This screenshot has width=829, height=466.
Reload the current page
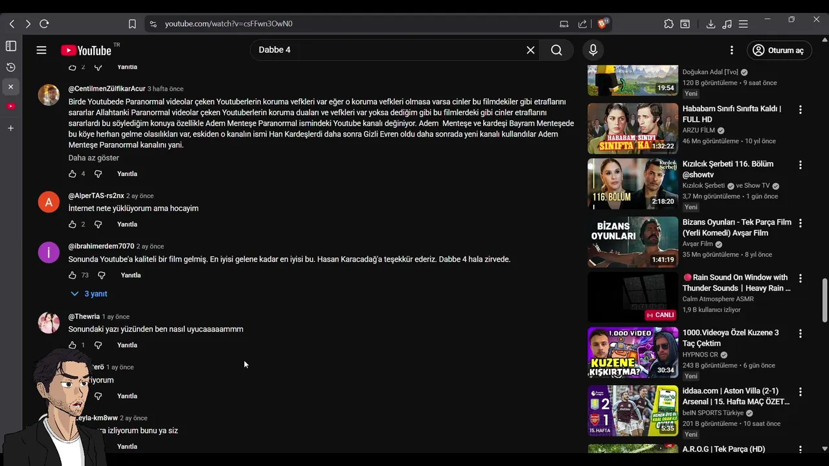pos(44,24)
